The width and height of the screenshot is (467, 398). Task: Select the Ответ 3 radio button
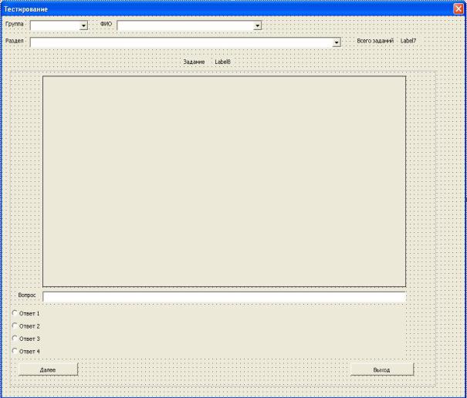(15, 338)
